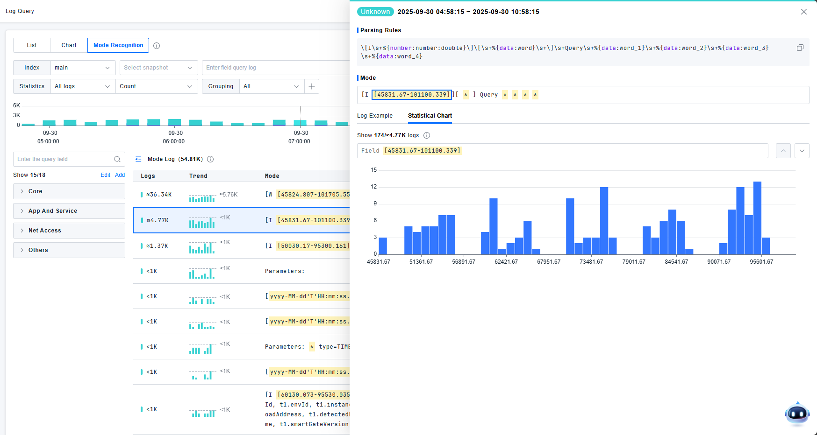The image size is (817, 435).
Task: Go to next field with down arrow
Action: point(802,151)
